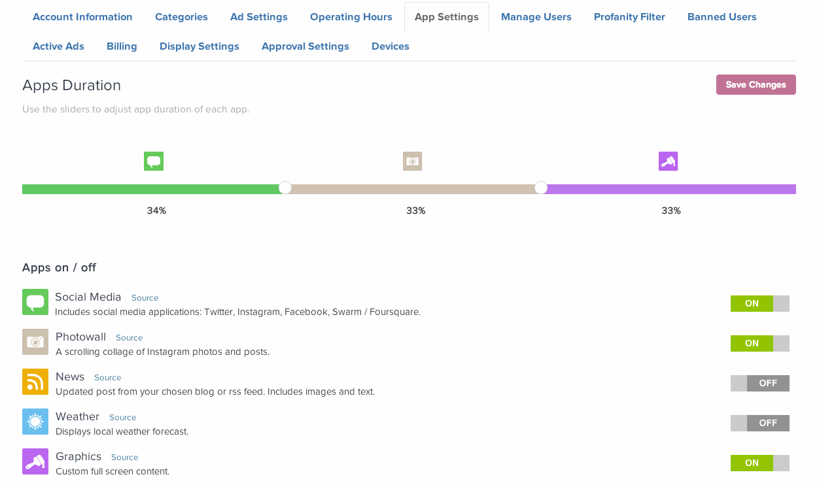Turn on the Weather app
The width and height of the screenshot is (817, 483).
click(x=759, y=423)
